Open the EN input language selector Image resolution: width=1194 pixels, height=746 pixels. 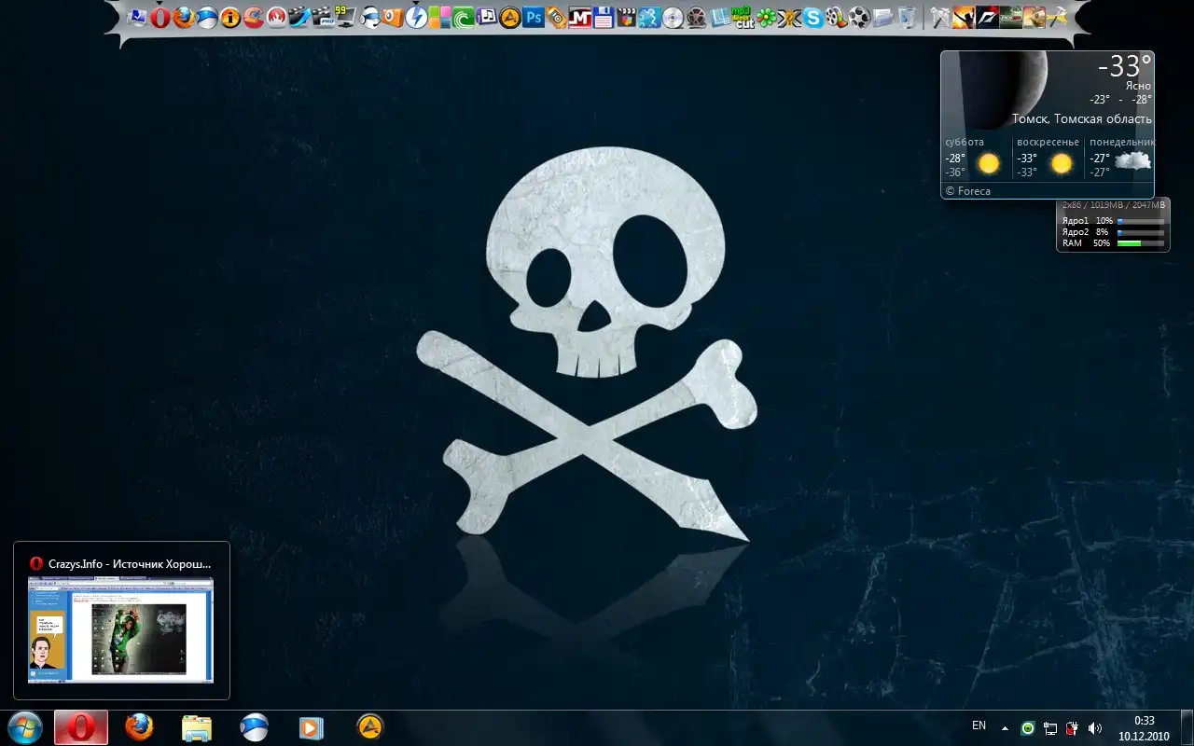point(979,725)
